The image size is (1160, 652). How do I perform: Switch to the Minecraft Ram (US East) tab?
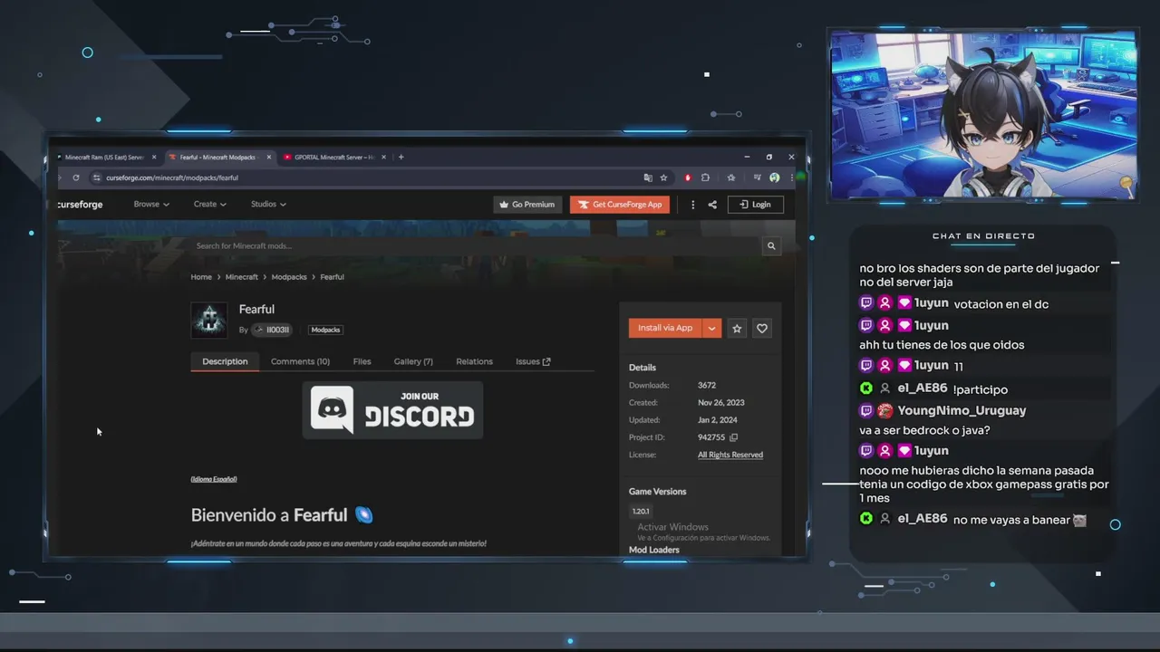[104, 157]
